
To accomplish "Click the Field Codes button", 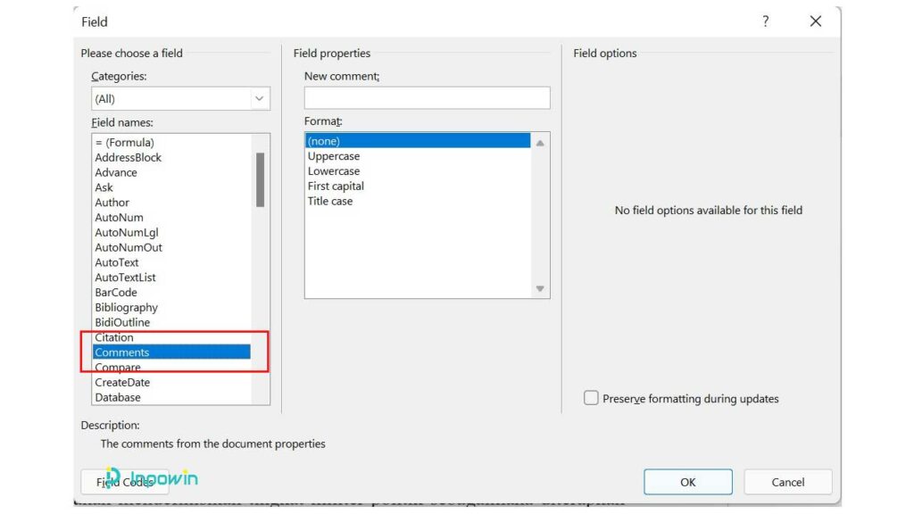I will (124, 481).
